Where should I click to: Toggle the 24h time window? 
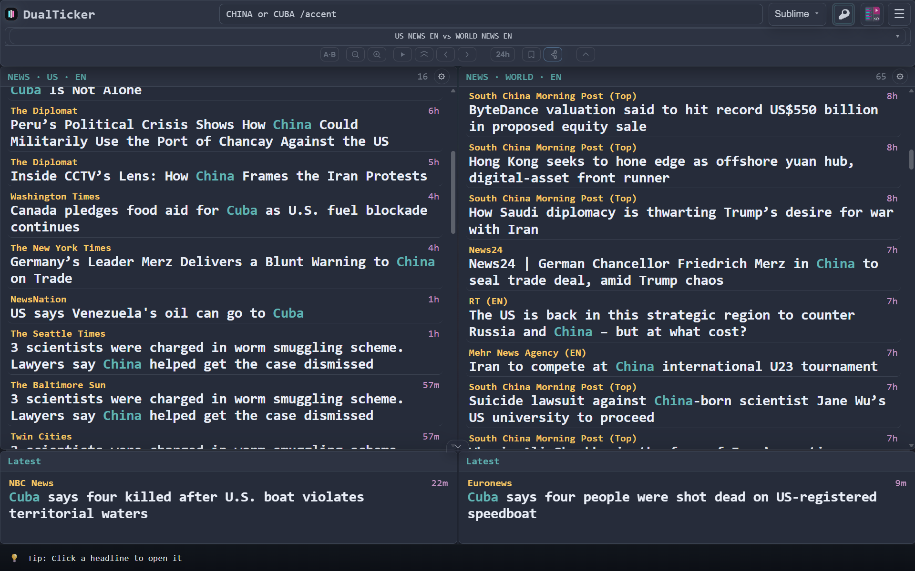pyautogui.click(x=503, y=54)
